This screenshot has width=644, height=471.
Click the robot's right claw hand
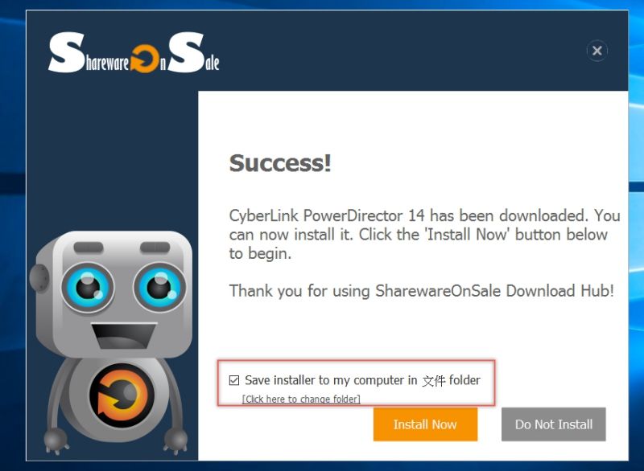pos(175,440)
